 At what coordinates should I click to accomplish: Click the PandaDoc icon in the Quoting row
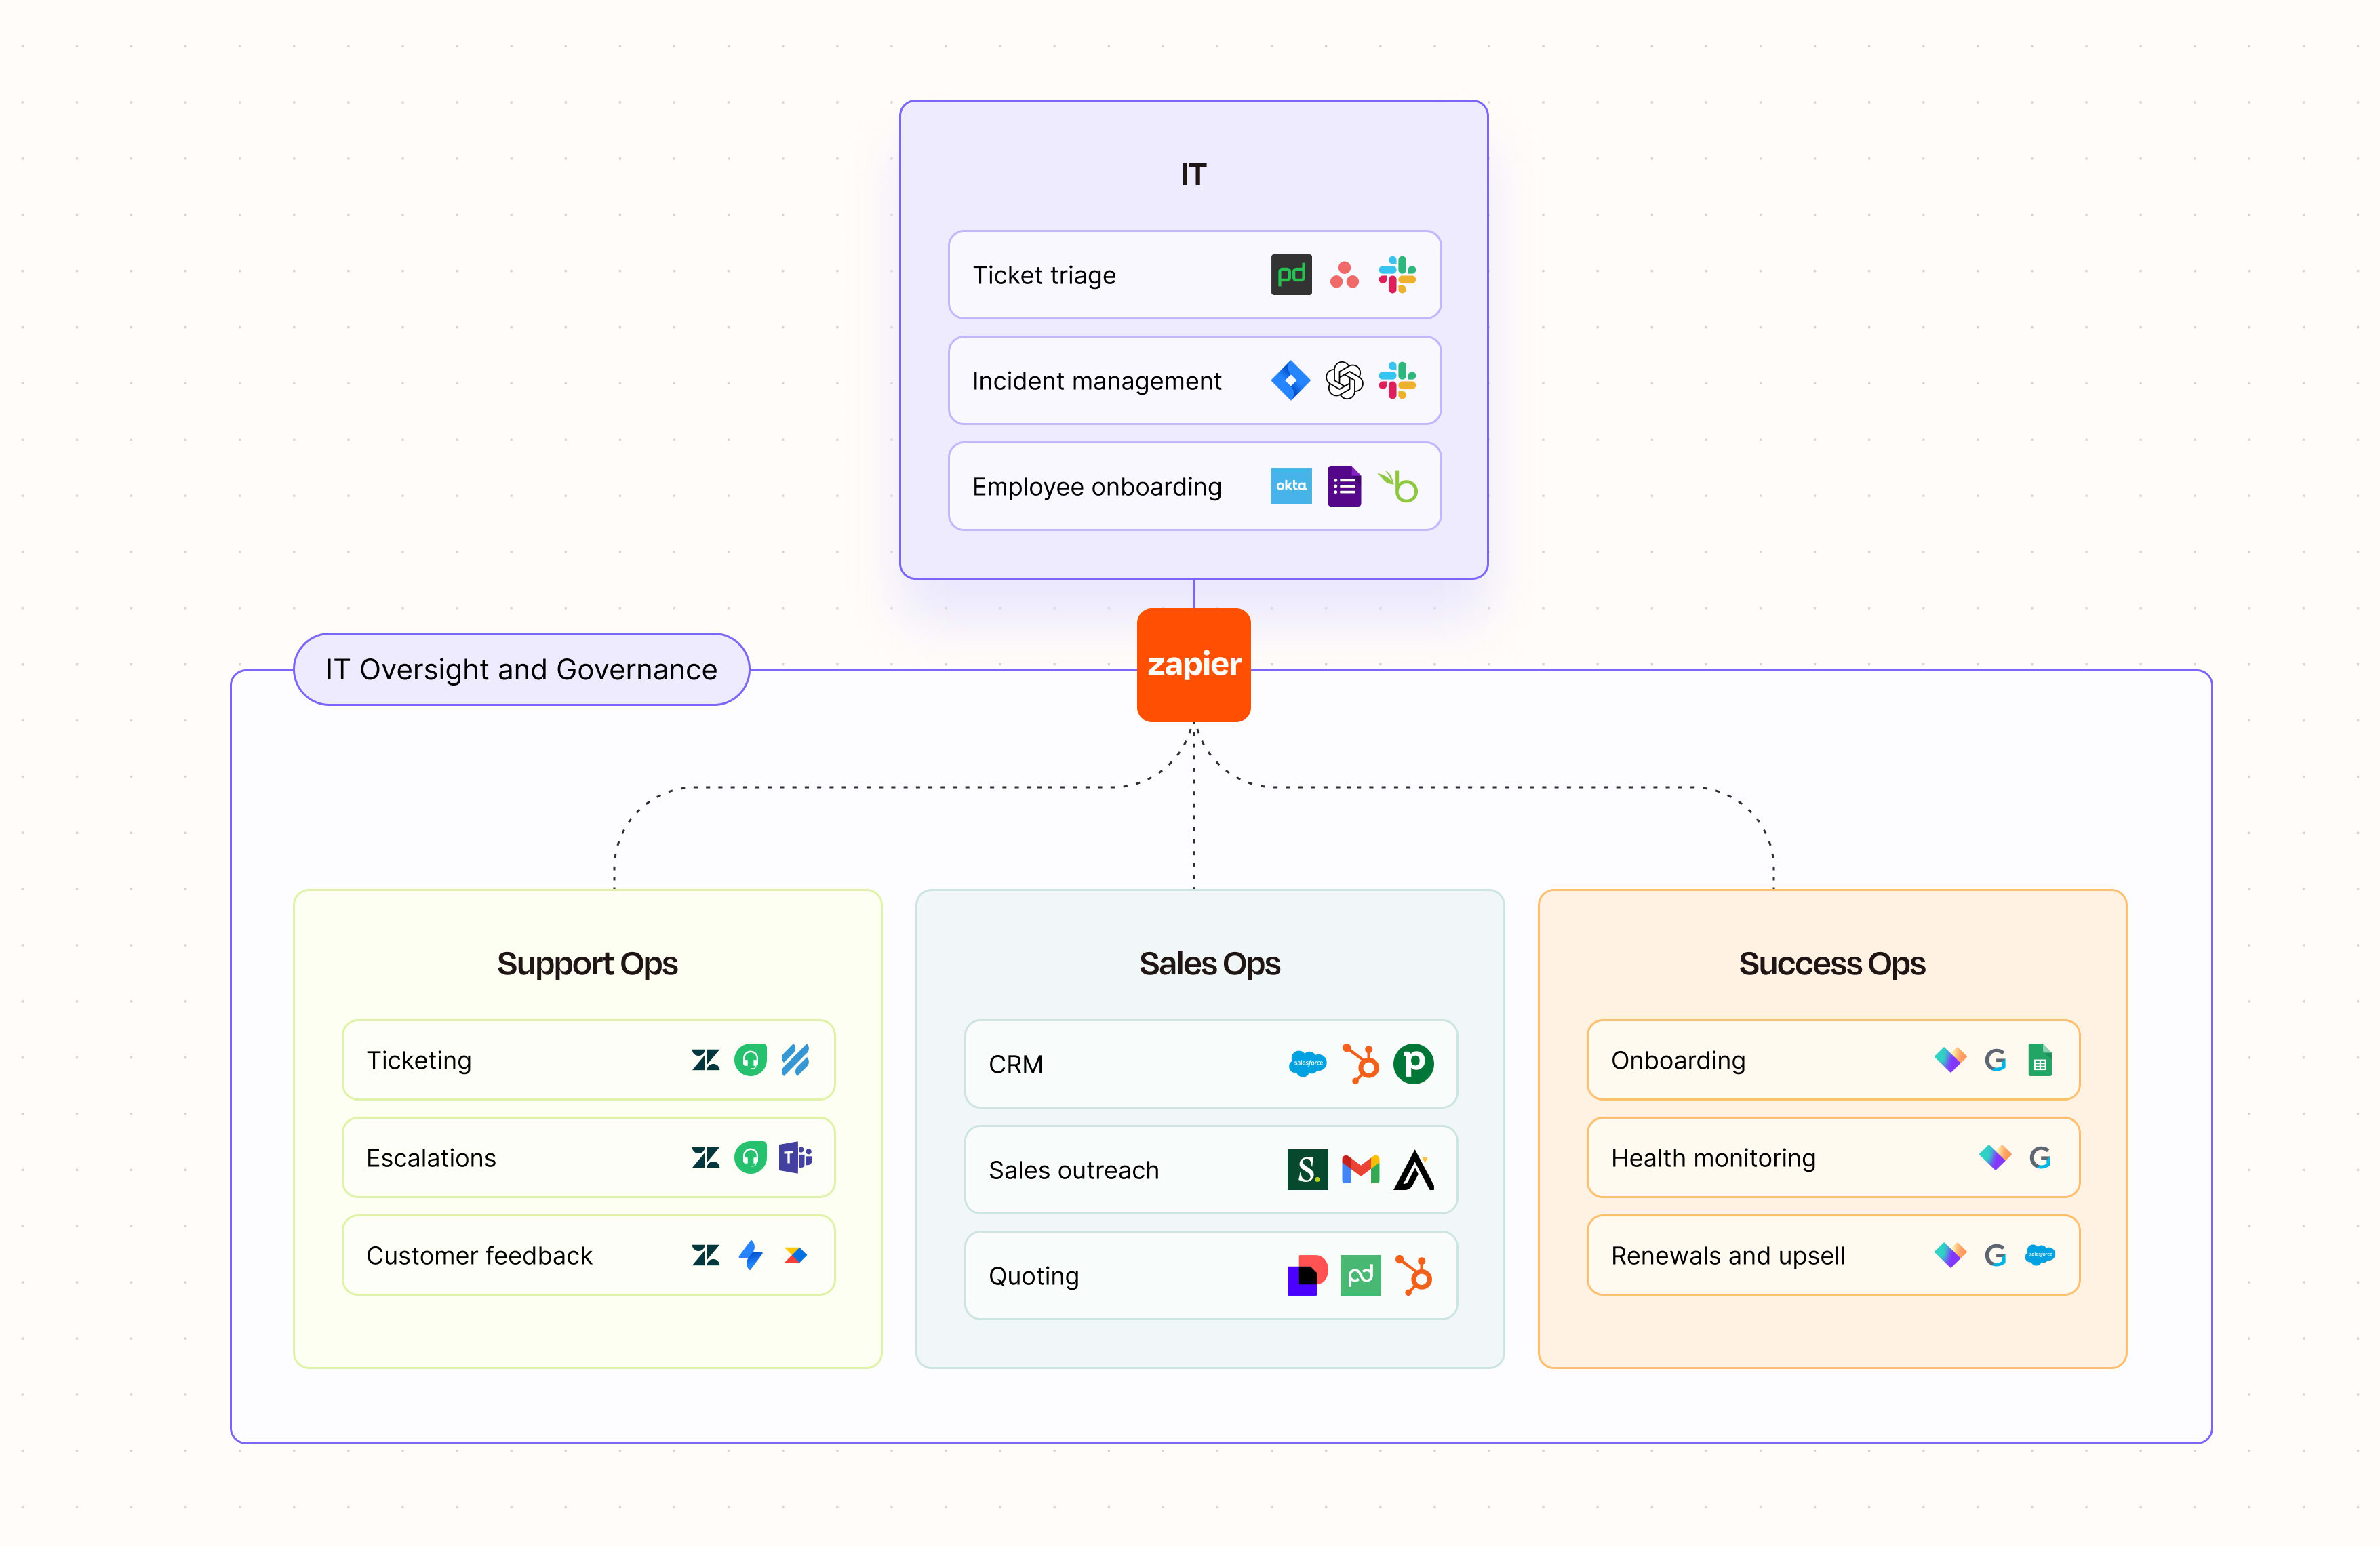point(1360,1276)
